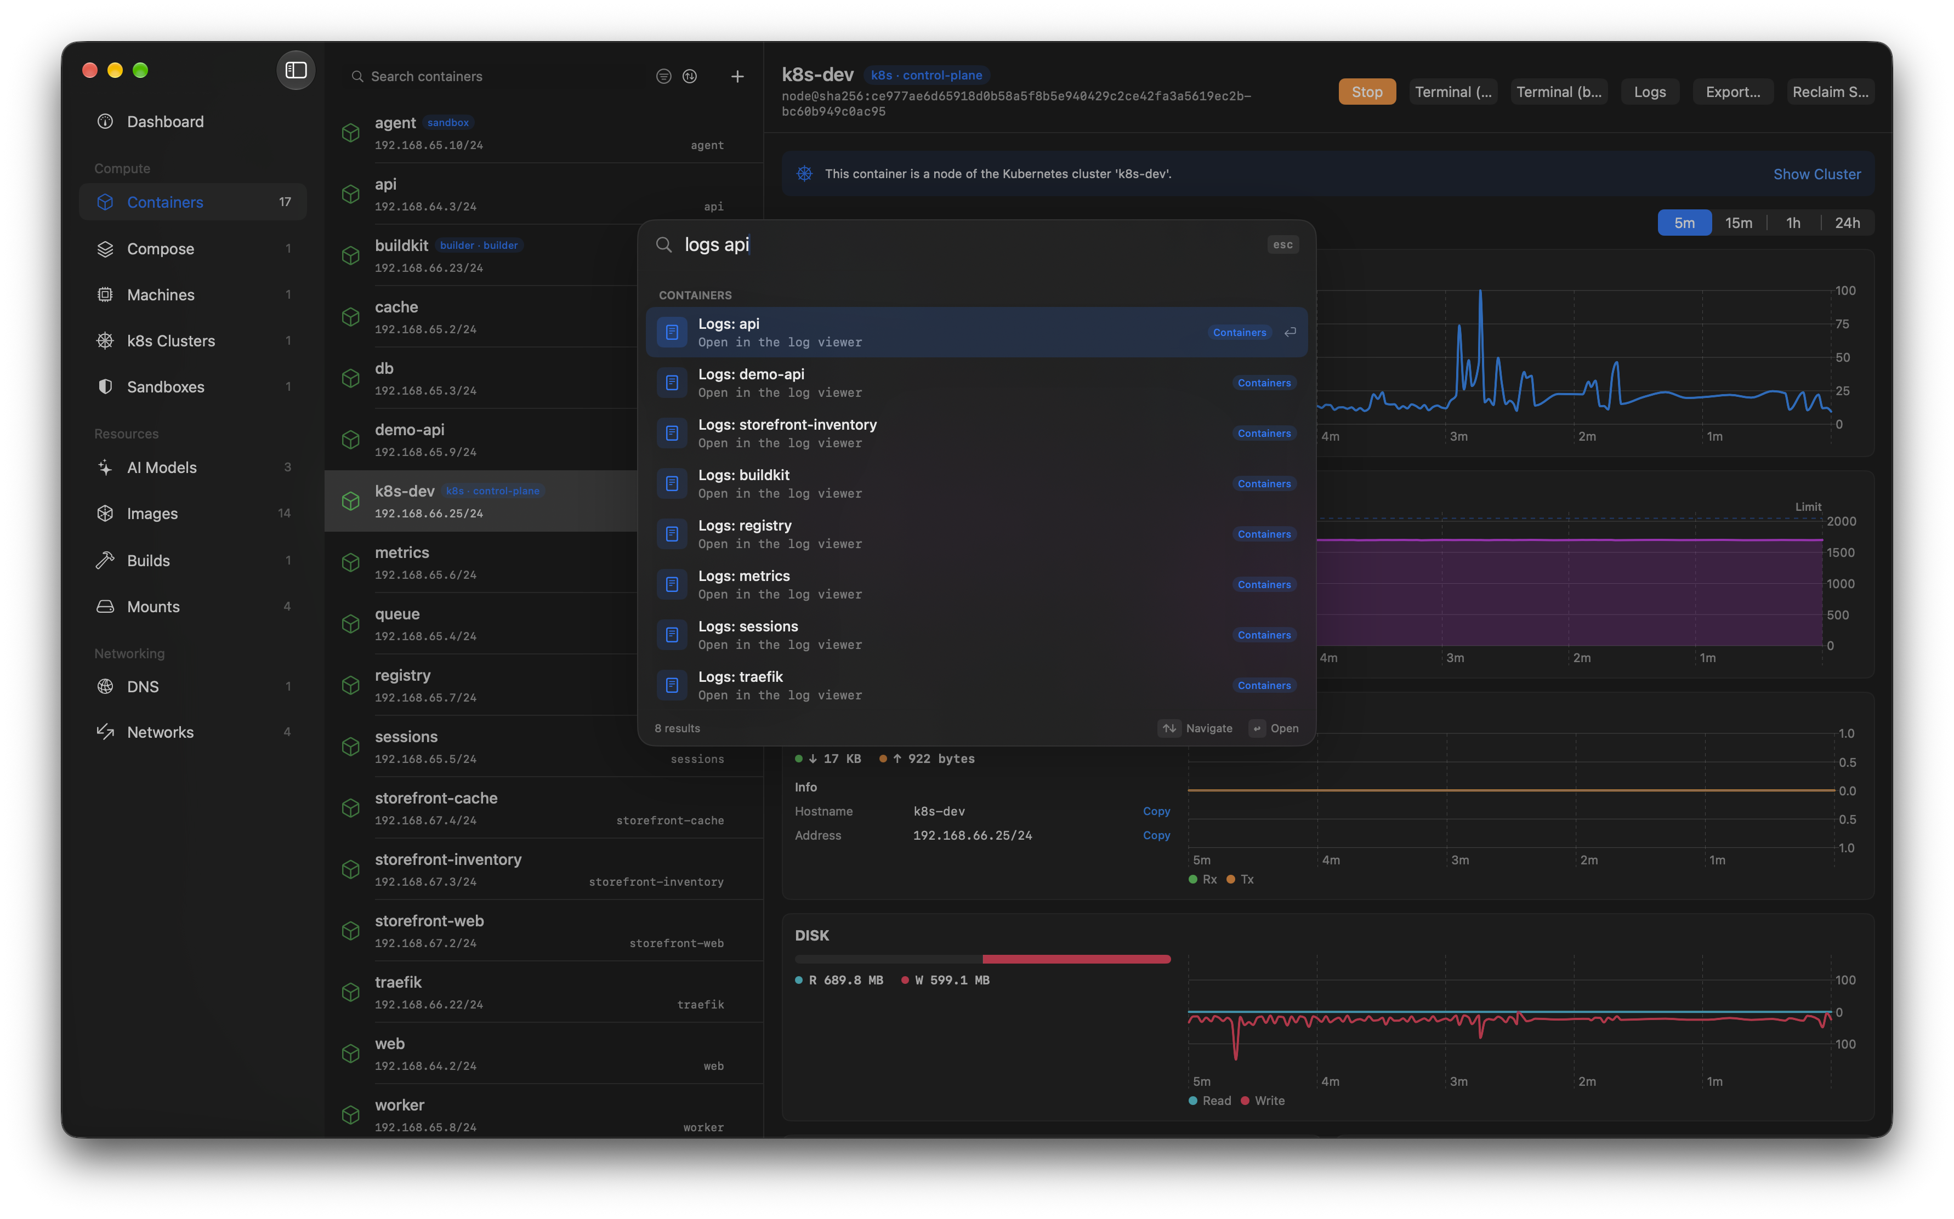Copy the Address value
1954x1219 pixels.
pyautogui.click(x=1156, y=836)
